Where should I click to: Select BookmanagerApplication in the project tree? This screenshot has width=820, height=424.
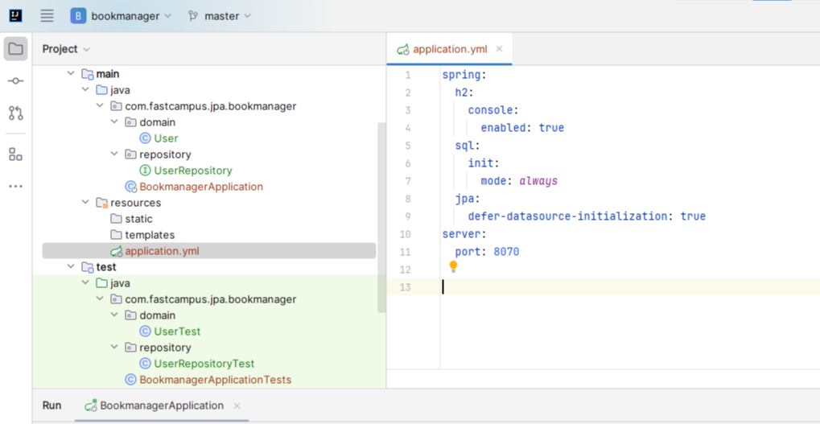pyautogui.click(x=201, y=187)
